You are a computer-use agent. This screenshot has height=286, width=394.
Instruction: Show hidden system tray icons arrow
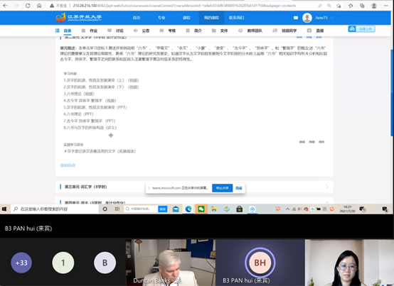(287, 209)
